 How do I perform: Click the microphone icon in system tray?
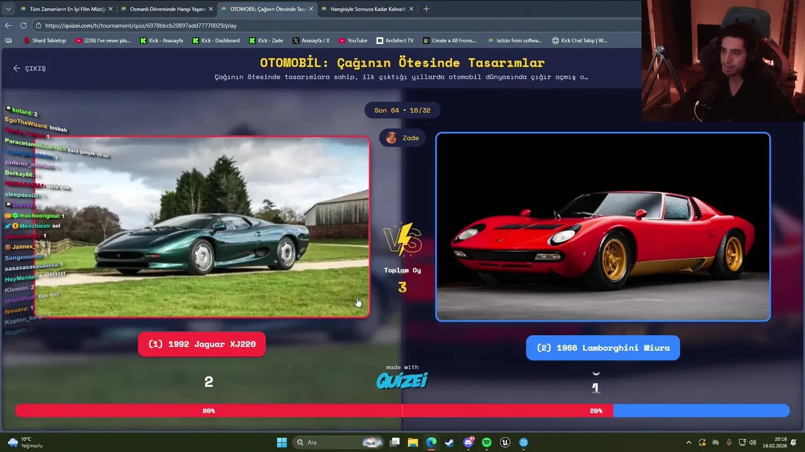[729, 443]
